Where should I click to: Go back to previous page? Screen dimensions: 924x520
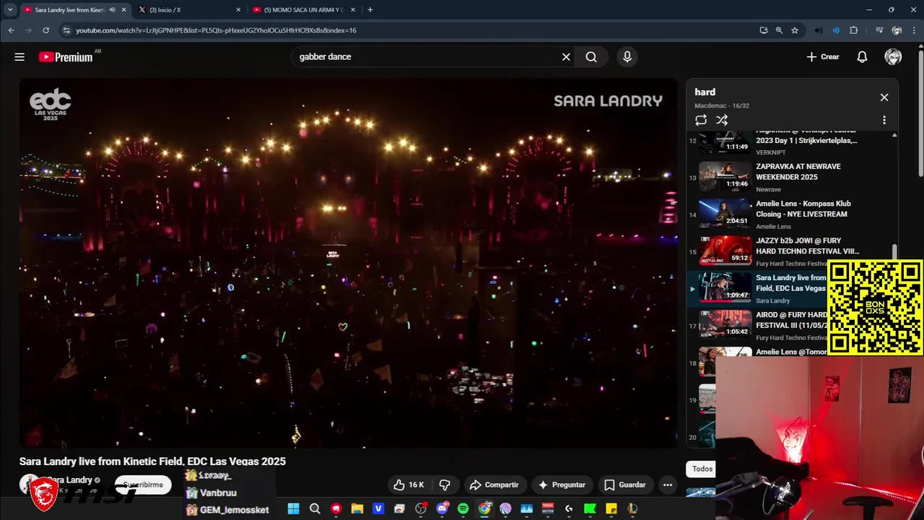[11, 30]
